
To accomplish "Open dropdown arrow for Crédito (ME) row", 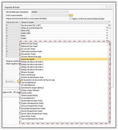I will tap(107, 33).
